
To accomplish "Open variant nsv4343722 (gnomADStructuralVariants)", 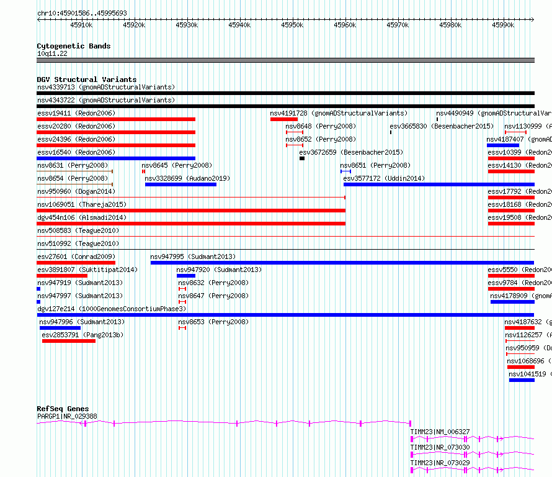I will click(x=106, y=100).
